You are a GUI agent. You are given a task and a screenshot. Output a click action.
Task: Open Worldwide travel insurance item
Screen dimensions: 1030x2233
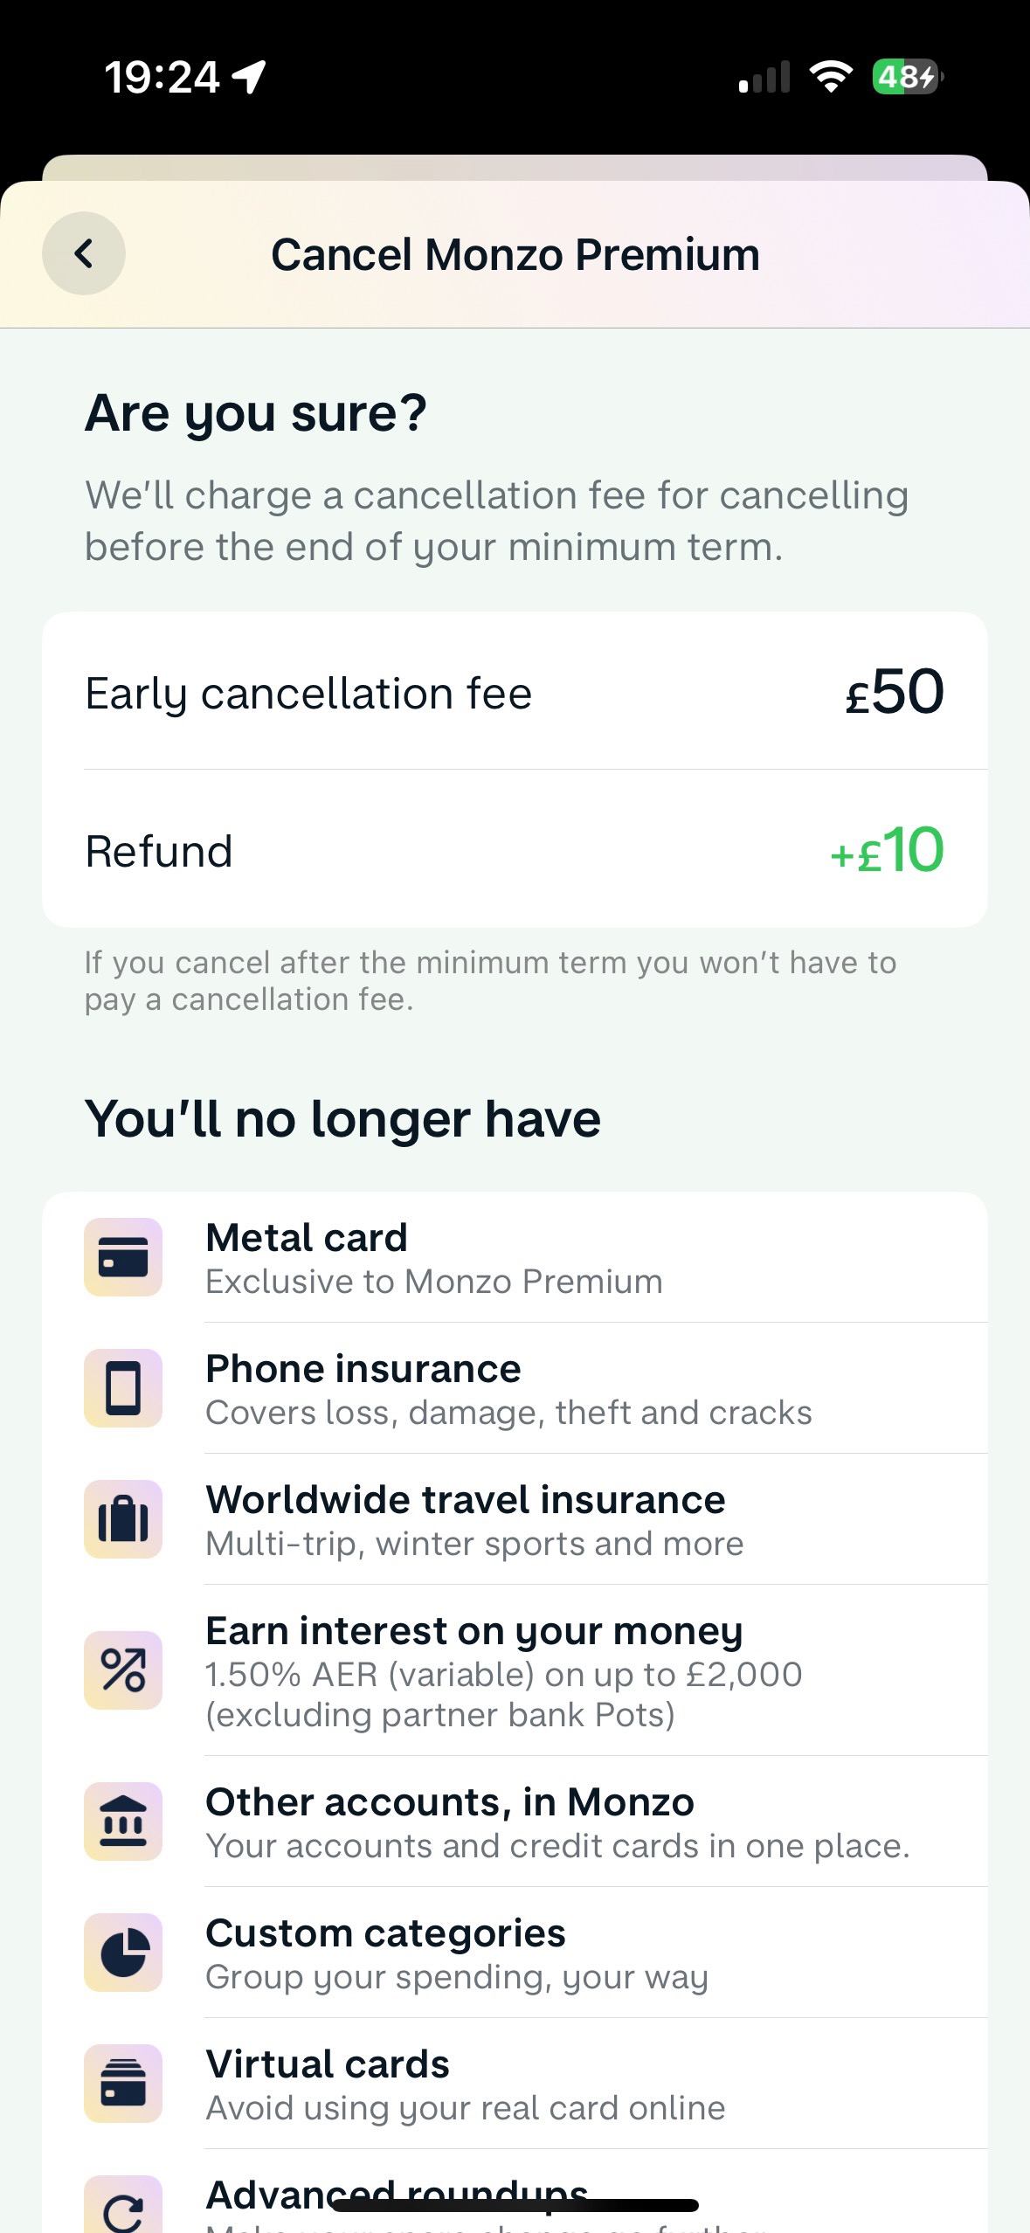coord(466,1500)
